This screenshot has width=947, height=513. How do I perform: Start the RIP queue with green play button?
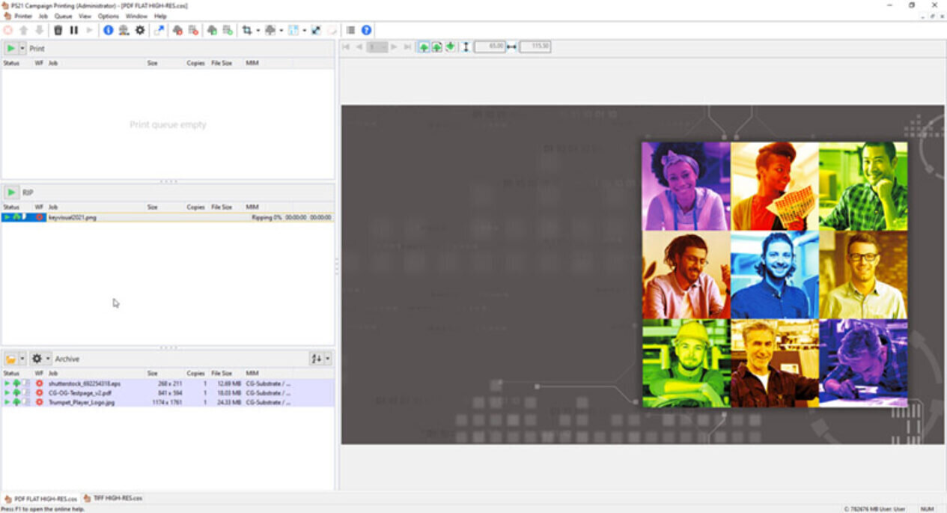coord(11,192)
